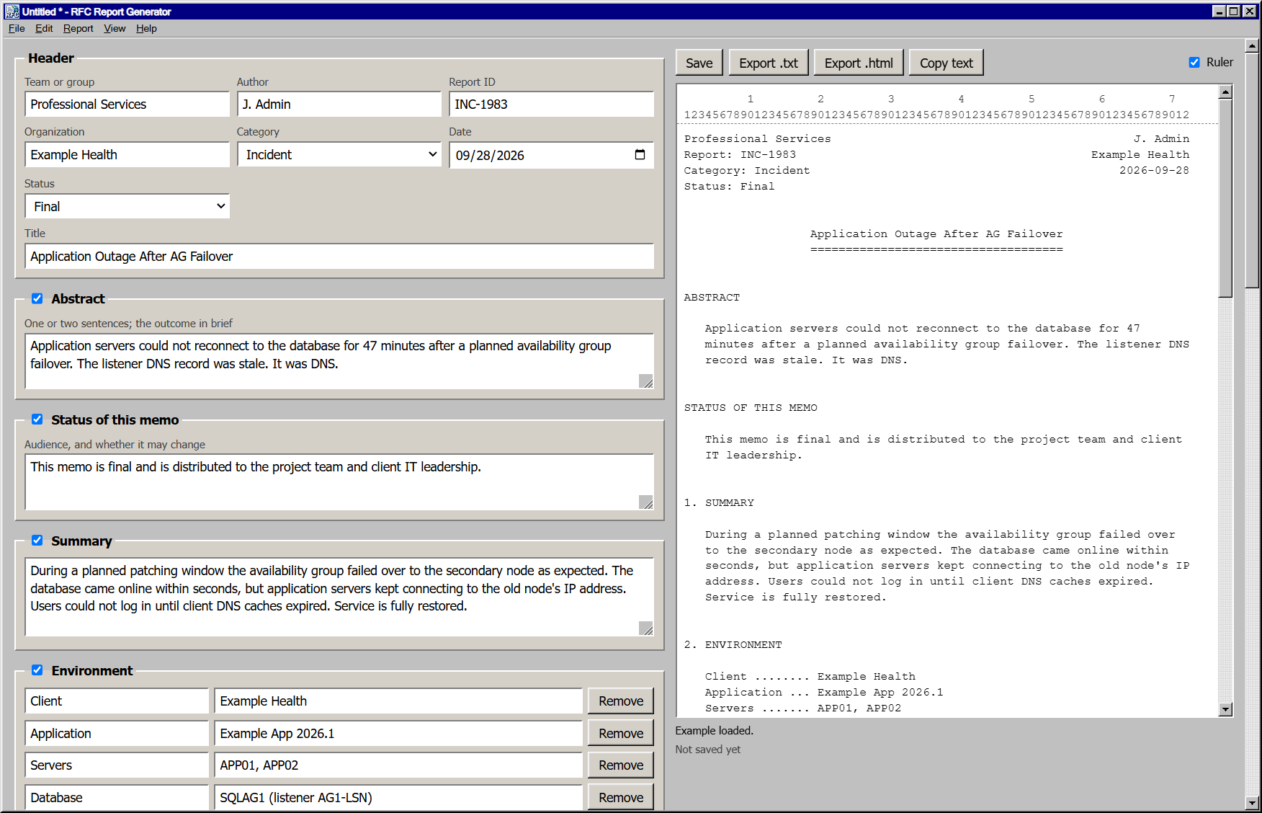Click the Save button

pos(699,63)
